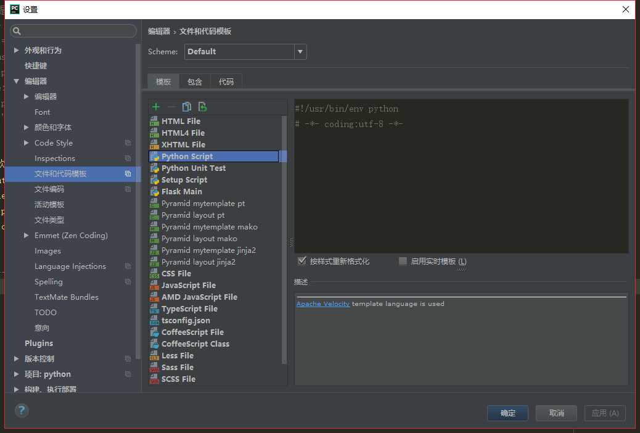
Task: Select the AMD JavaScript File icon
Action: point(154,297)
